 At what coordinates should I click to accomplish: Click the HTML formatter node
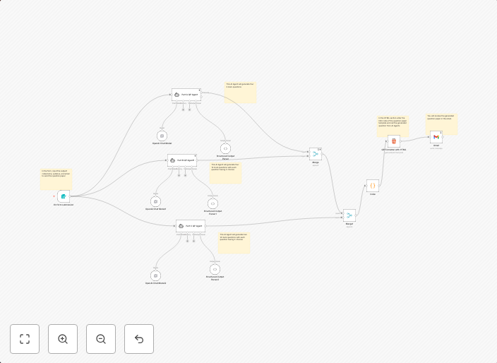[x=394, y=141]
